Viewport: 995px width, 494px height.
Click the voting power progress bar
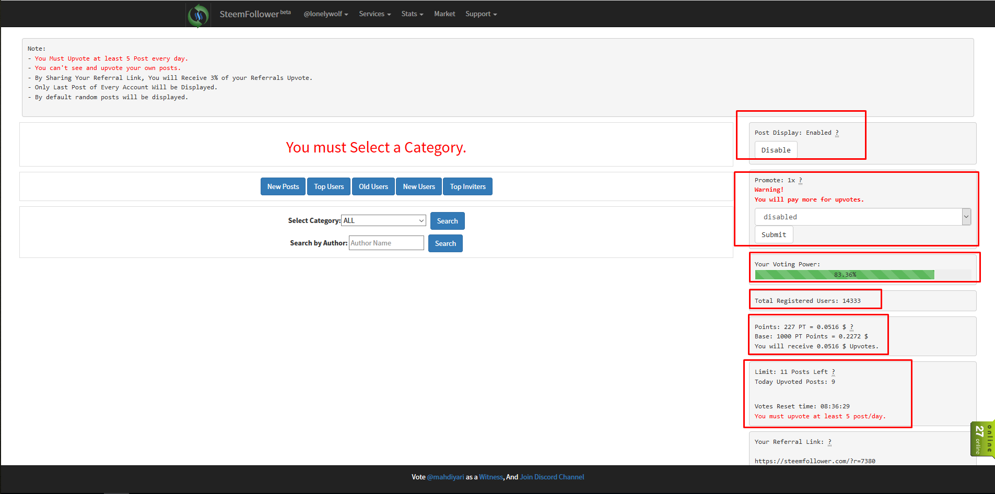[x=863, y=275]
